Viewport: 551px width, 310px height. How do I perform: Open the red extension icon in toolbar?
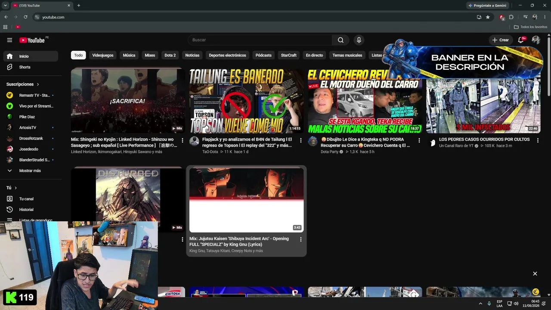[501, 17]
